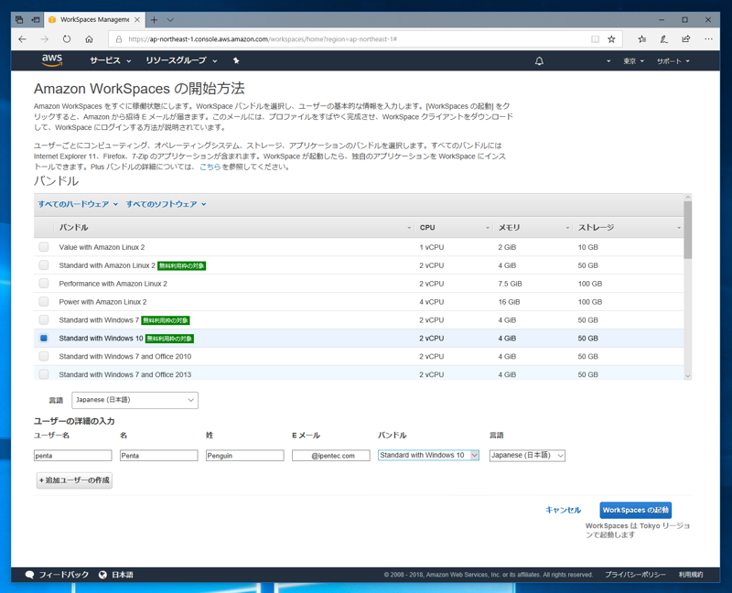Click the bundle list scroll down arrow
Screen dimensions: 732x593
(688, 376)
